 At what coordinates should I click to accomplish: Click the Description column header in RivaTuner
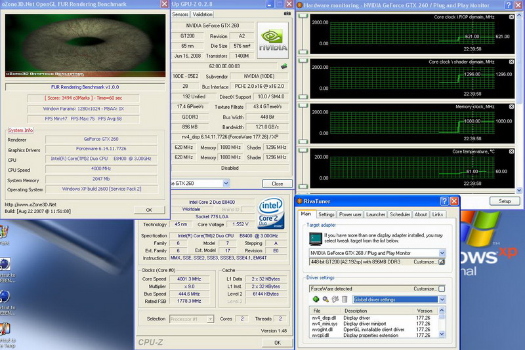point(377,311)
